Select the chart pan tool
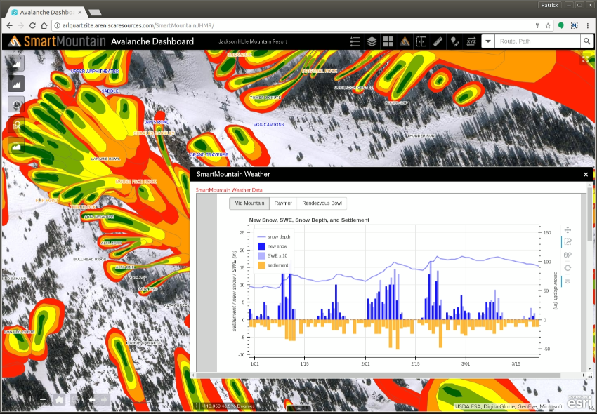597x414 pixels. point(568,230)
